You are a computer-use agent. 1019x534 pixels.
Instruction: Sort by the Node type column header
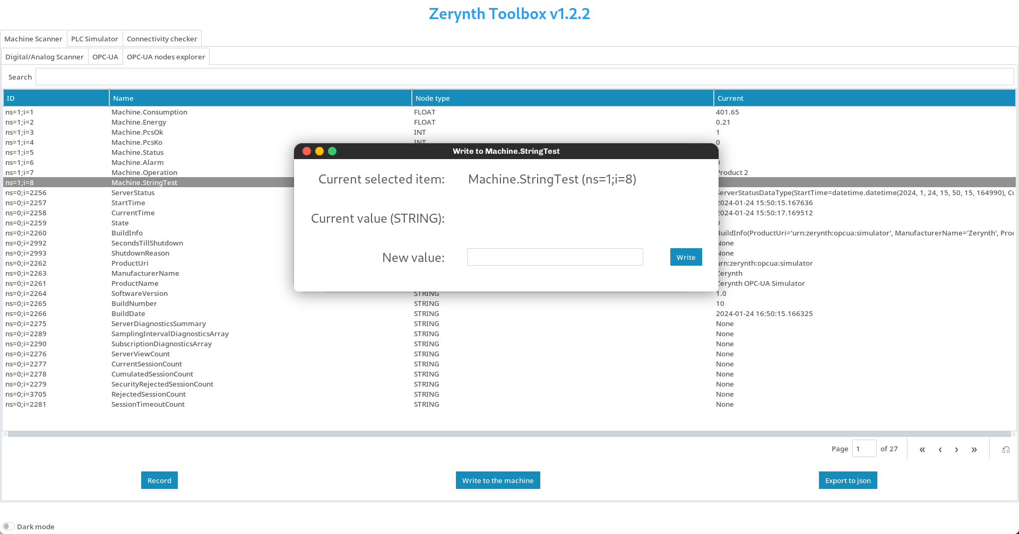(563, 98)
